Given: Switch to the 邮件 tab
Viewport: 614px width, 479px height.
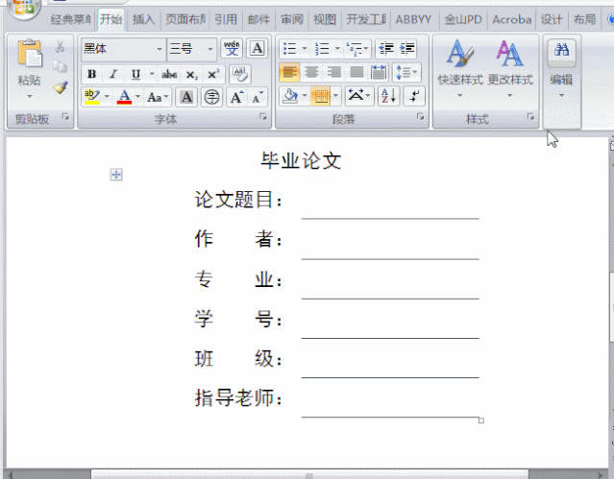Looking at the screenshot, I should click(258, 19).
